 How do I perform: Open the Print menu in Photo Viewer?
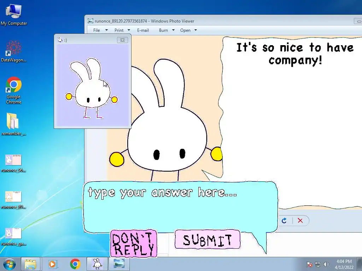(x=119, y=30)
